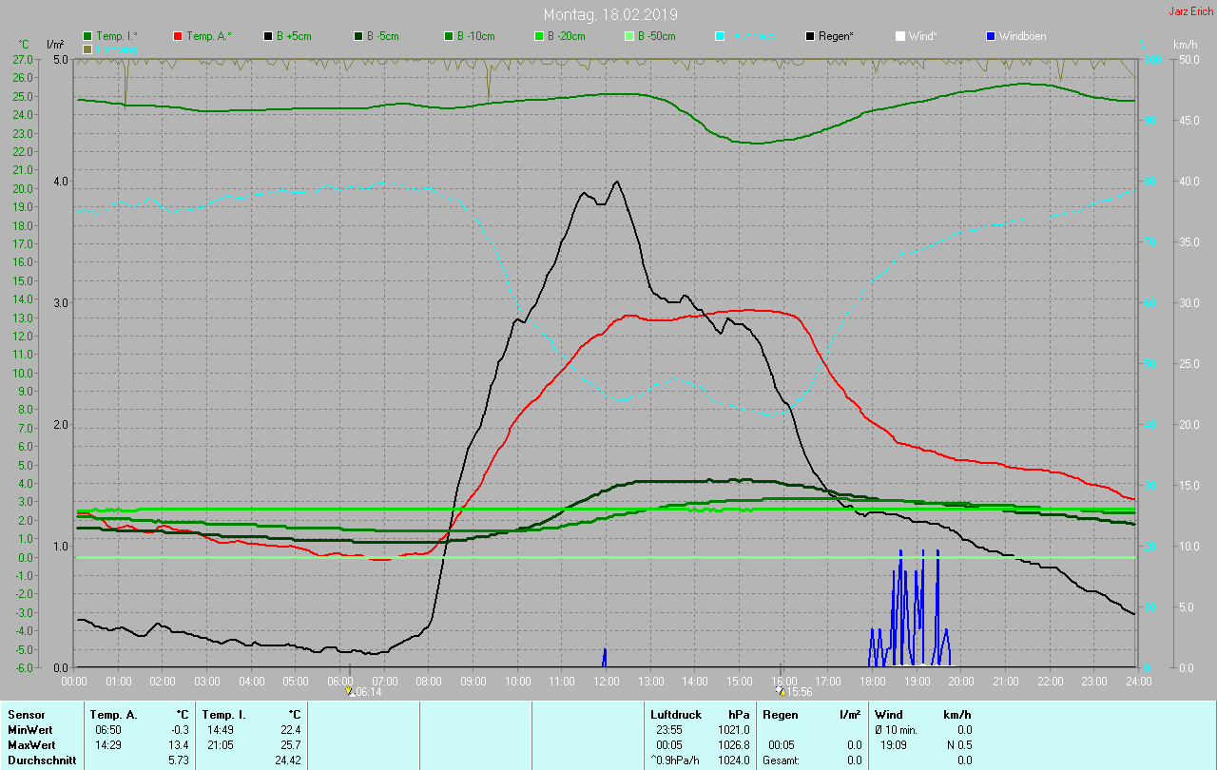1217x770 pixels.
Task: Click the black B +5cm legend square
Action: click(x=268, y=36)
